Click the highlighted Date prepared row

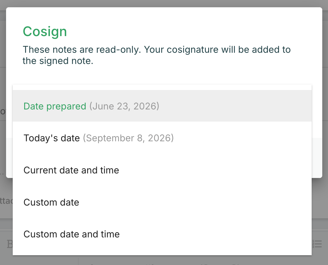pos(162,106)
